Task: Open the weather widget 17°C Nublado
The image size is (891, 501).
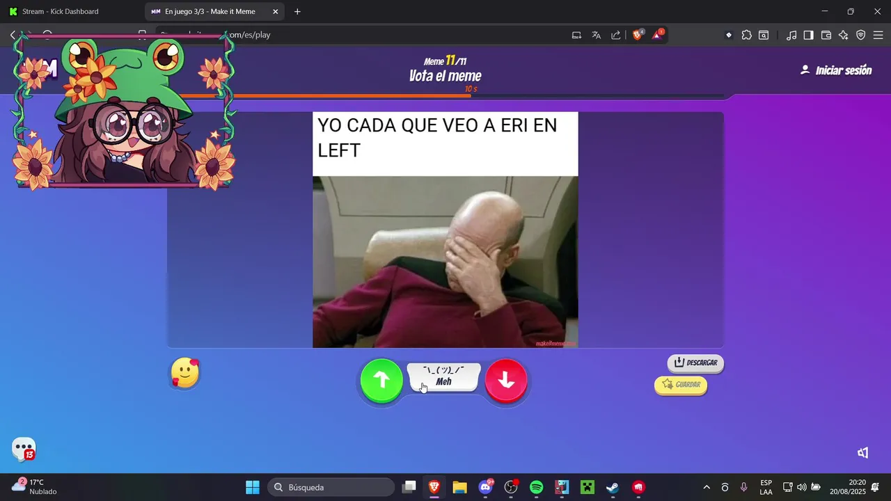Action: point(35,487)
